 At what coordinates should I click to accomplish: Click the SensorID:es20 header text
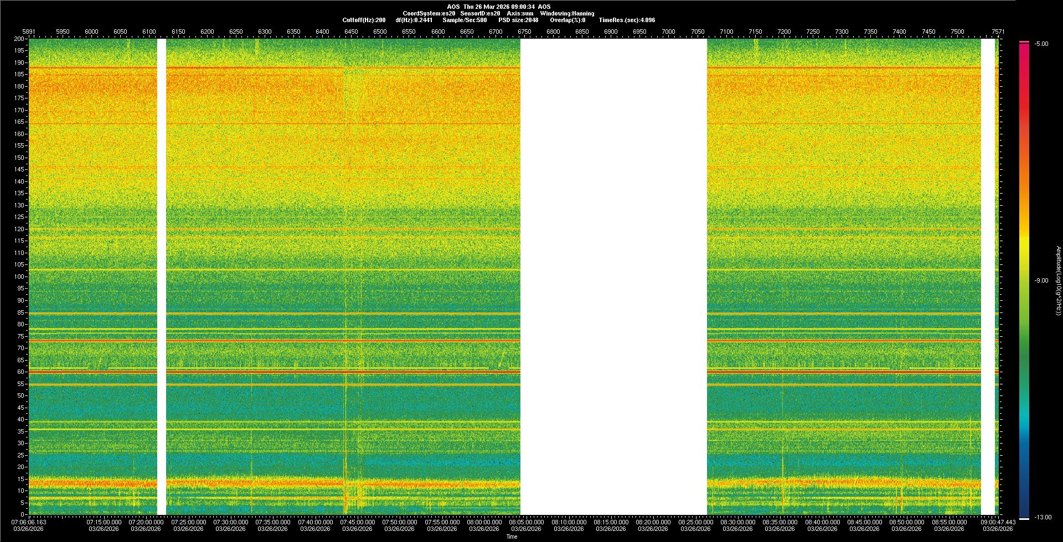480,13
